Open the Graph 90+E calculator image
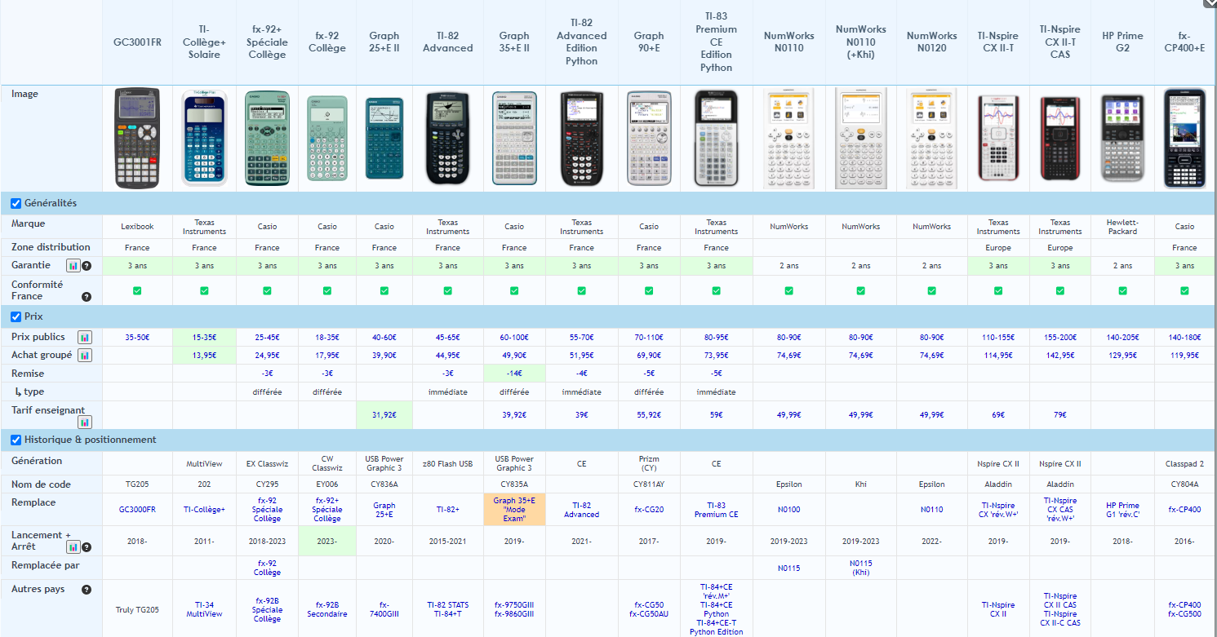 [x=649, y=138]
